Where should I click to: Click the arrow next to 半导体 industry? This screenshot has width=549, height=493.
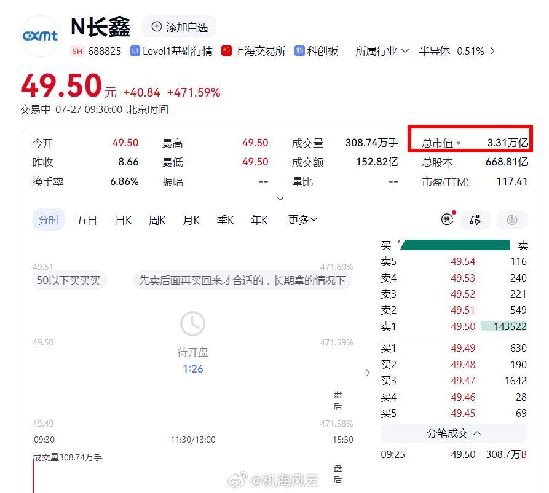[492, 51]
